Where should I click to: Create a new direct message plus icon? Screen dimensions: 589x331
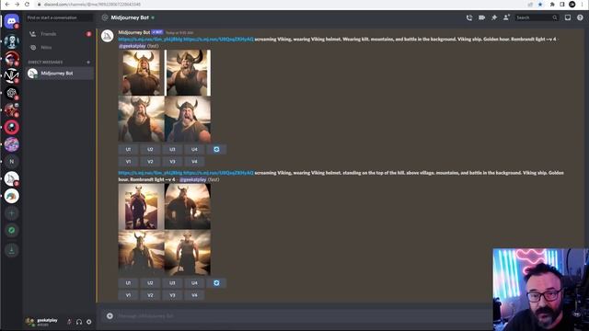point(88,63)
